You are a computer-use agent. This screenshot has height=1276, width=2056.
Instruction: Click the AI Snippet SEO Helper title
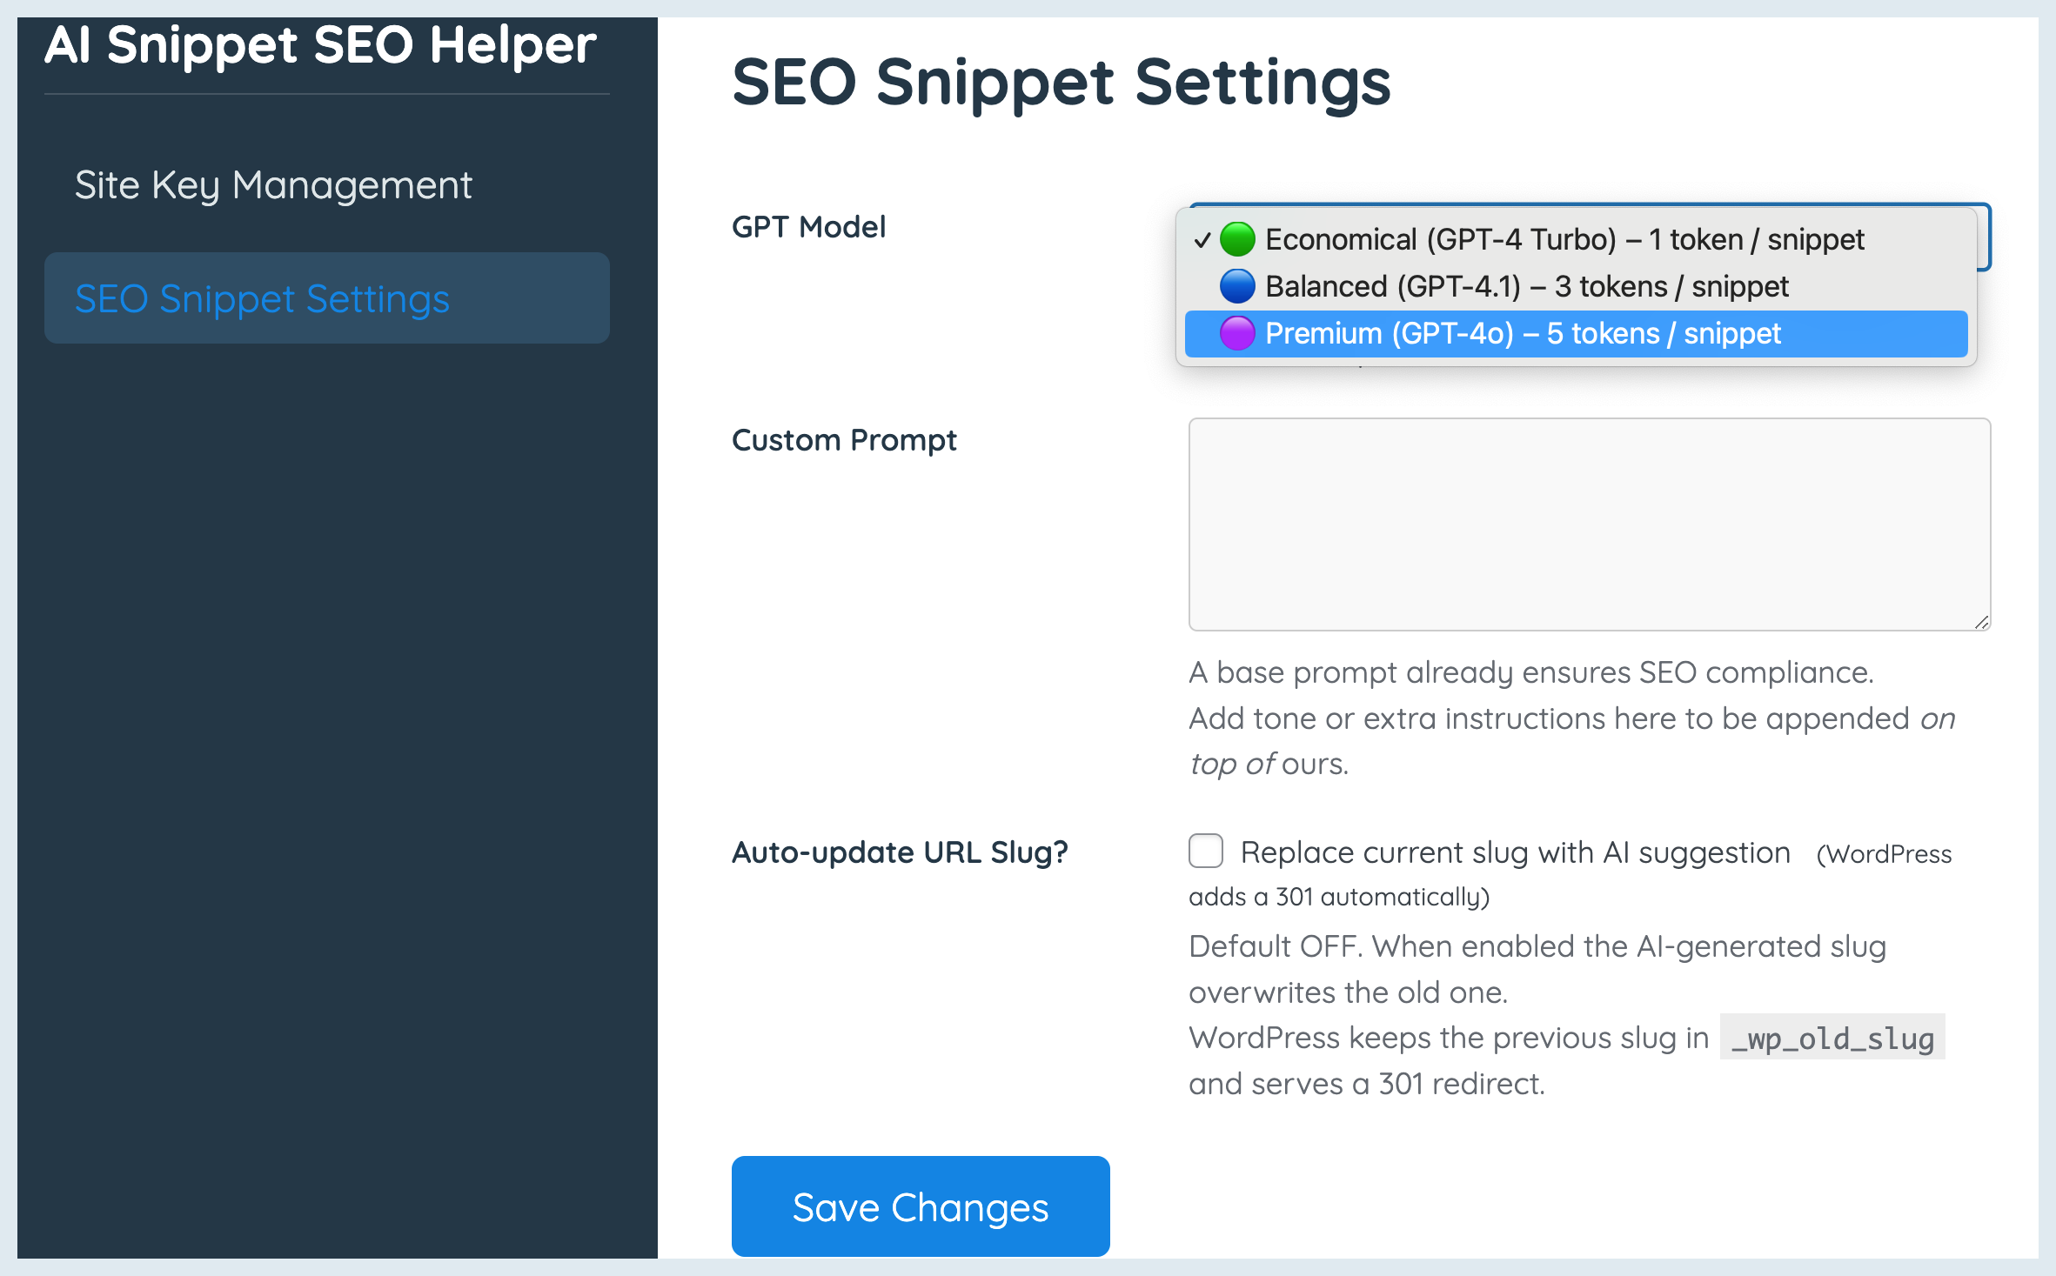click(320, 45)
